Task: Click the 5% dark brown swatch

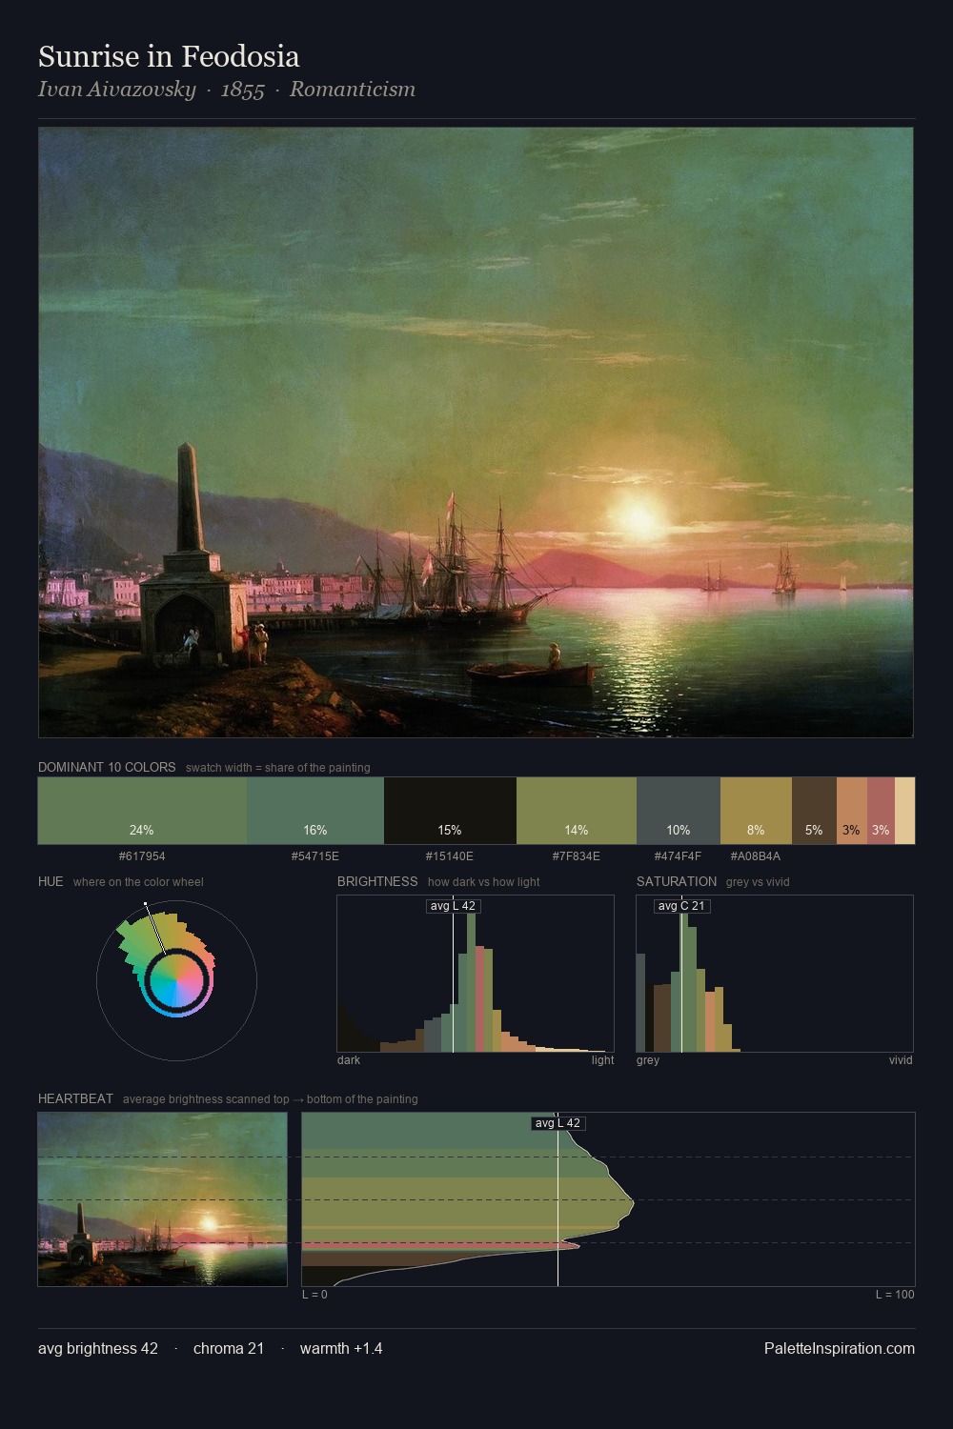Action: 814,811
